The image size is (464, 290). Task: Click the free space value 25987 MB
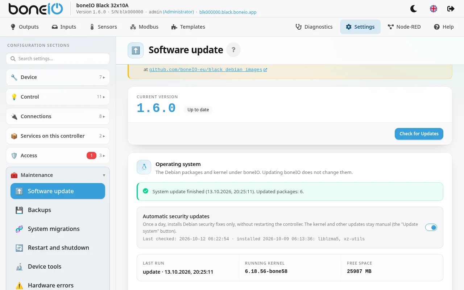359,272
